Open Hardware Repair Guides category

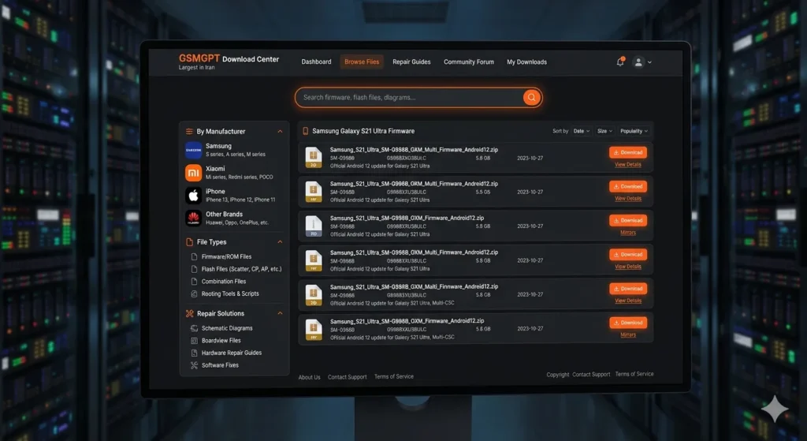232,353
